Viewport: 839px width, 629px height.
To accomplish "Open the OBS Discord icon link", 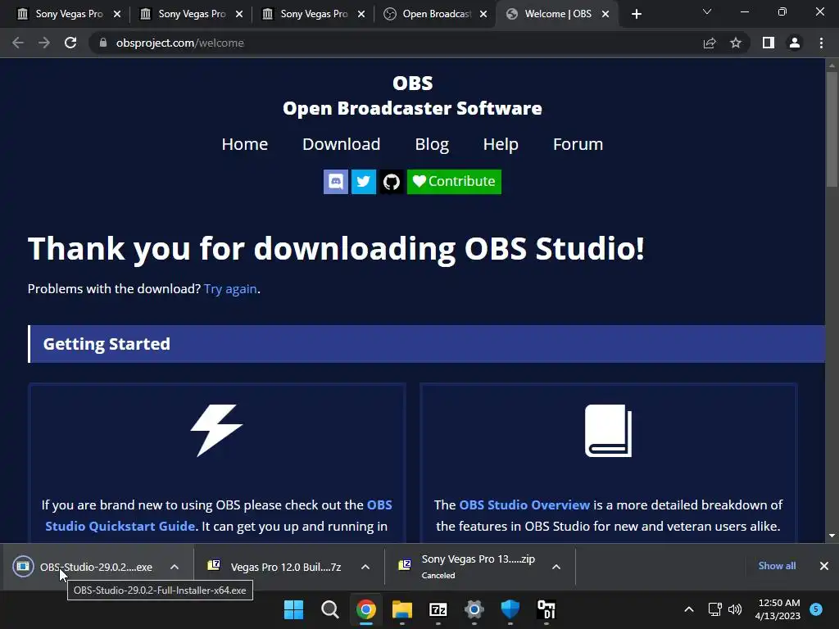I will coord(335,182).
